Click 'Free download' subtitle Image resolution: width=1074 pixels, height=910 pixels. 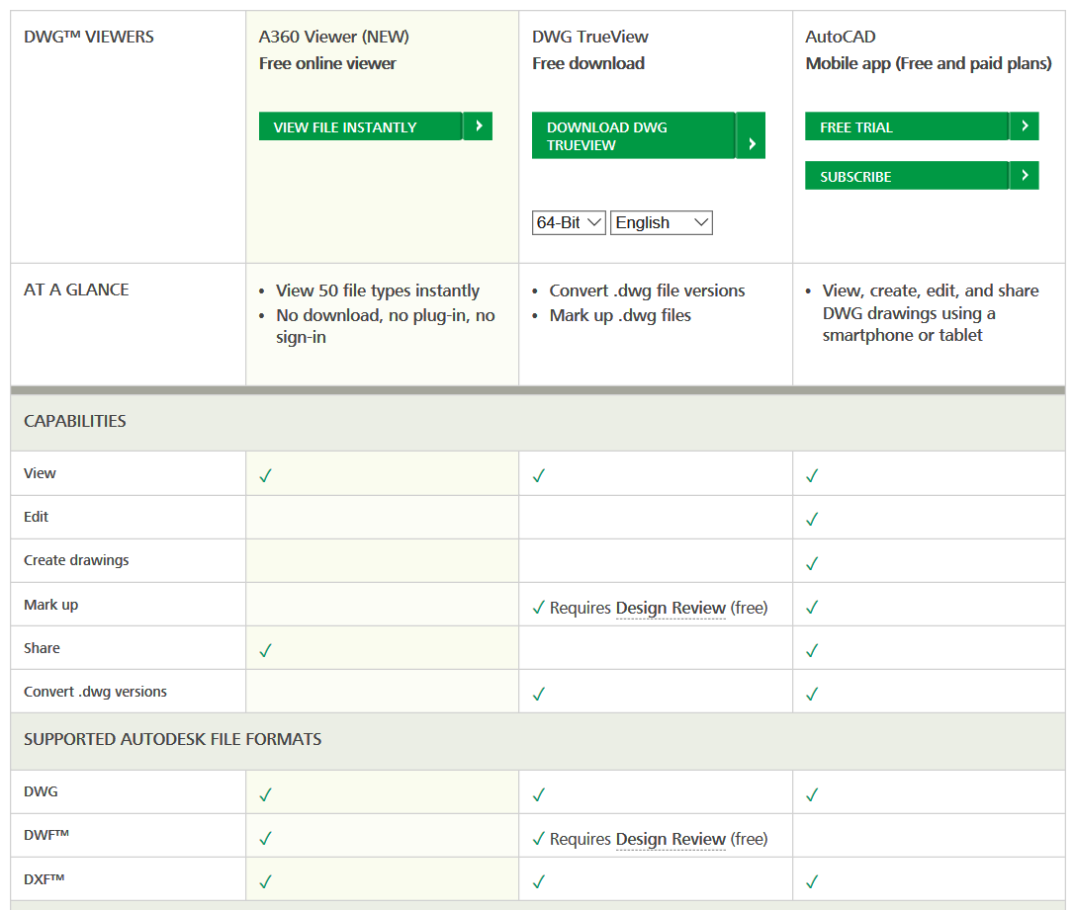pyautogui.click(x=588, y=63)
